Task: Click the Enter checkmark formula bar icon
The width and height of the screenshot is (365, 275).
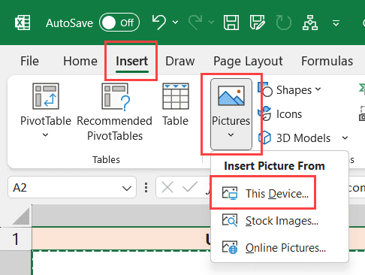Action: [190, 187]
